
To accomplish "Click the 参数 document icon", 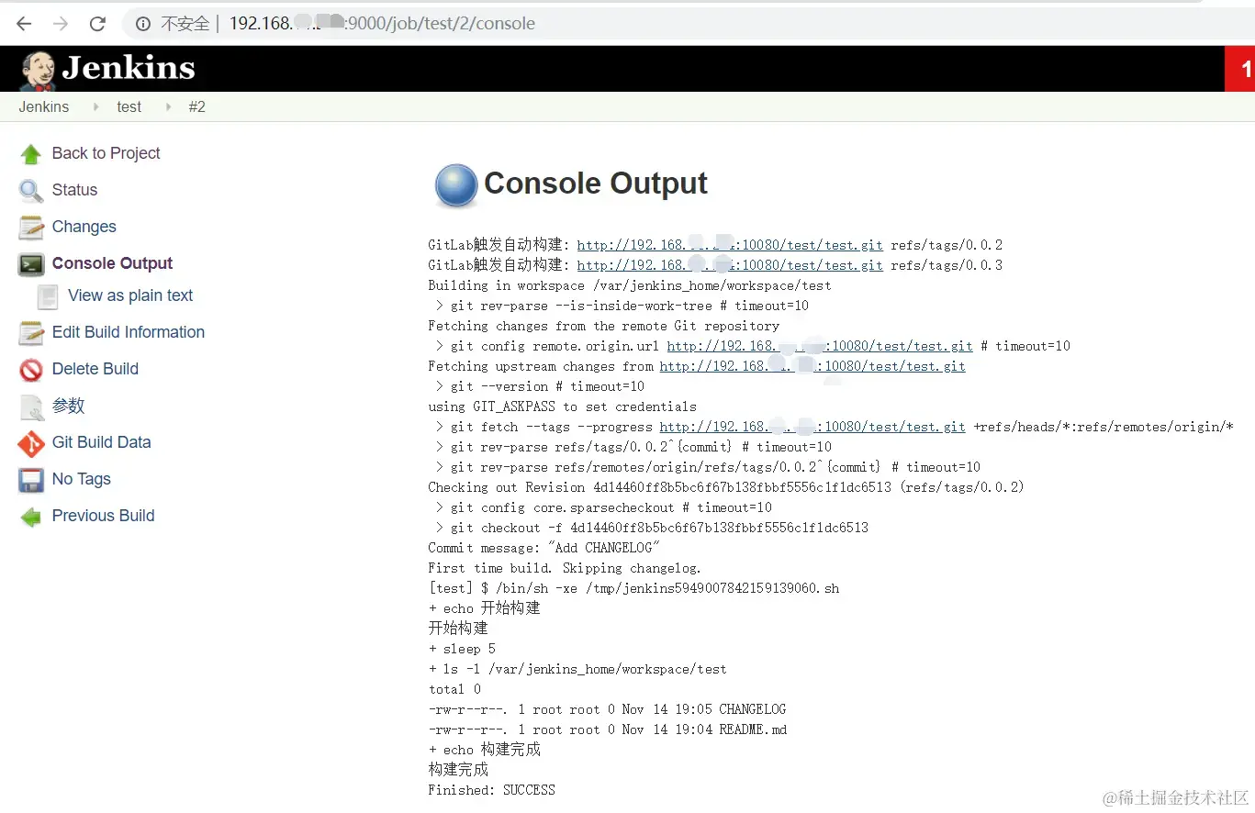I will click(x=31, y=406).
